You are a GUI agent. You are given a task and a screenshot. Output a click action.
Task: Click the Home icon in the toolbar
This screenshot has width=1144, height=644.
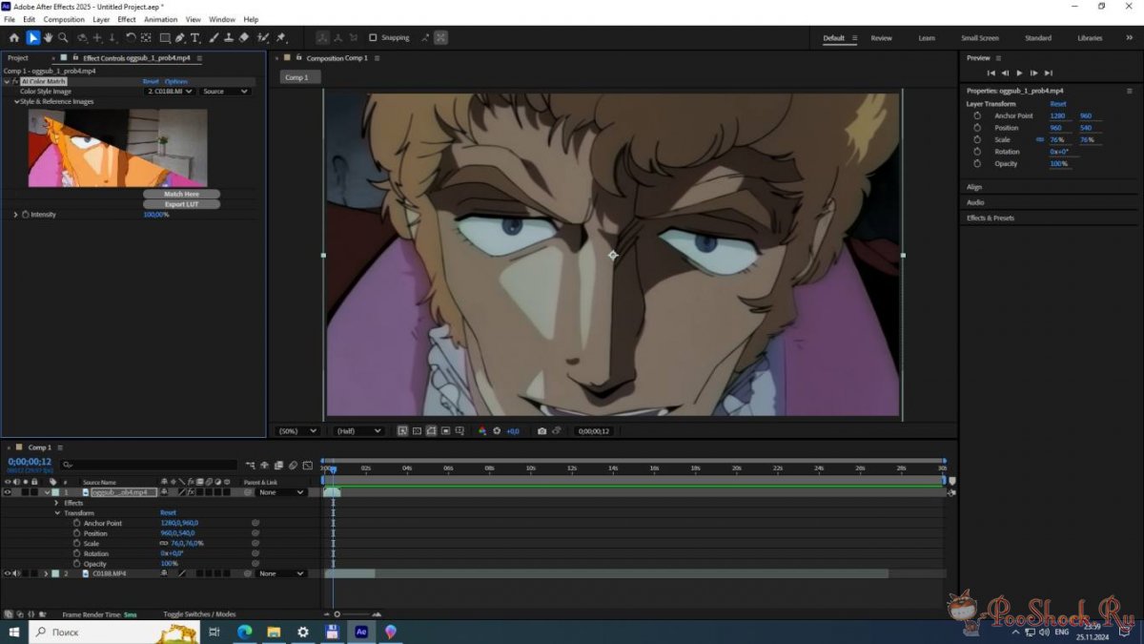tap(13, 38)
